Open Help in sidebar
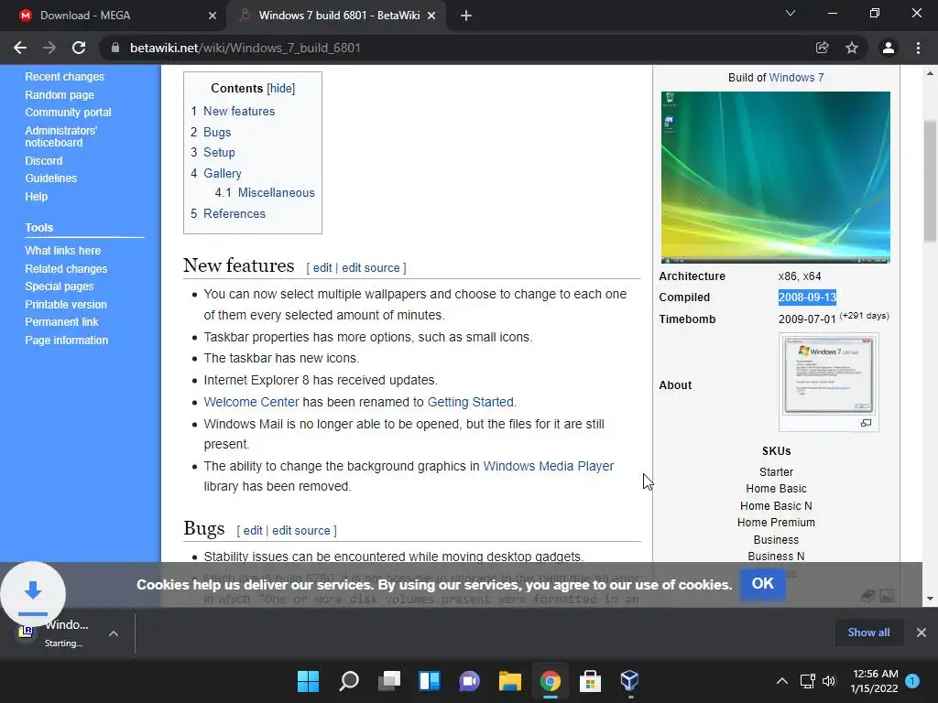938x703 pixels. click(x=36, y=196)
